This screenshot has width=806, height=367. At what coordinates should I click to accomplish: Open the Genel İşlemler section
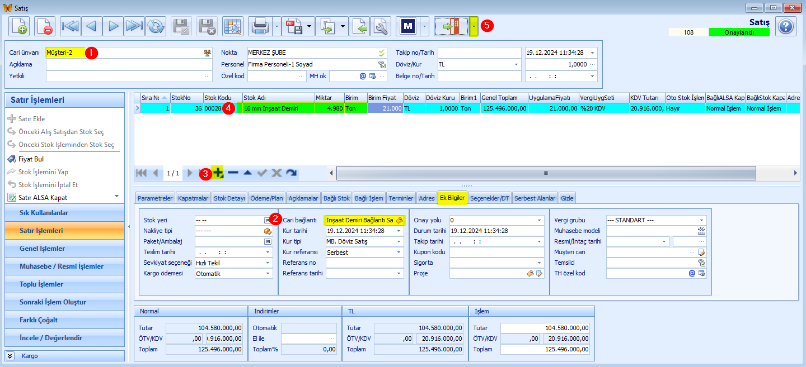tap(64, 249)
